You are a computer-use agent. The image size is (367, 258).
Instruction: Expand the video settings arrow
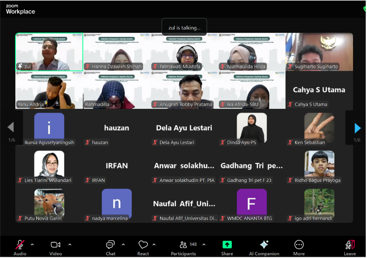click(x=70, y=245)
